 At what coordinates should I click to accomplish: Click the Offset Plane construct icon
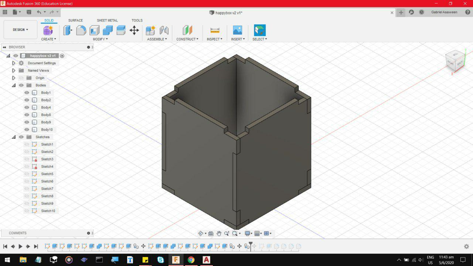(x=187, y=30)
